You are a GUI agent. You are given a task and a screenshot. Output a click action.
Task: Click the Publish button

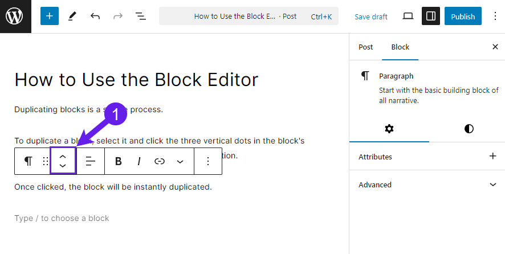pos(463,16)
